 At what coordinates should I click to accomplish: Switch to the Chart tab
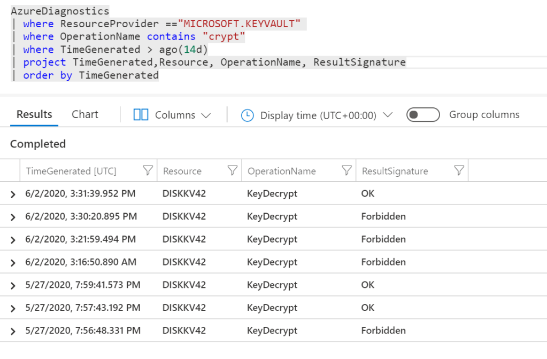coord(85,114)
